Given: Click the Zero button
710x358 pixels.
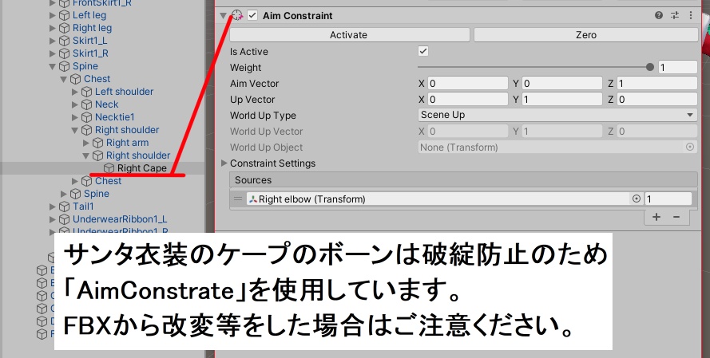Looking at the screenshot, I should tap(586, 35).
